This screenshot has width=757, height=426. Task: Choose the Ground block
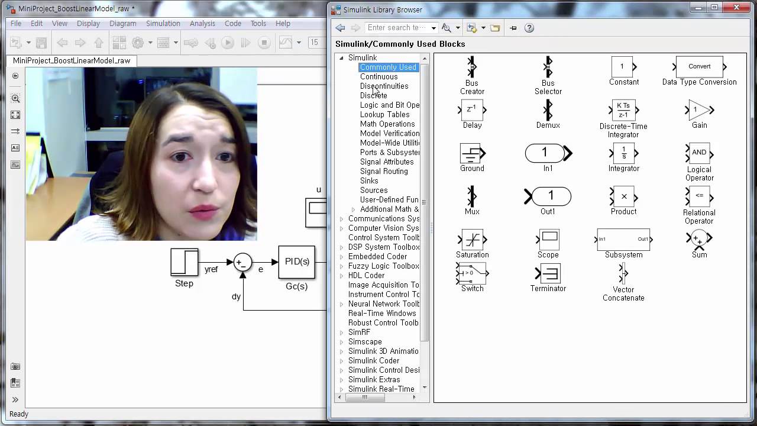472,153
